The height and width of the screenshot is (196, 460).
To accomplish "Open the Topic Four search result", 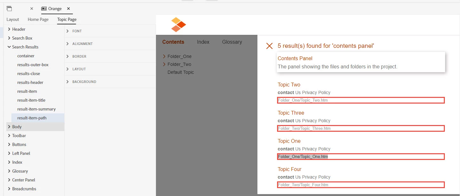I will coord(289,169).
